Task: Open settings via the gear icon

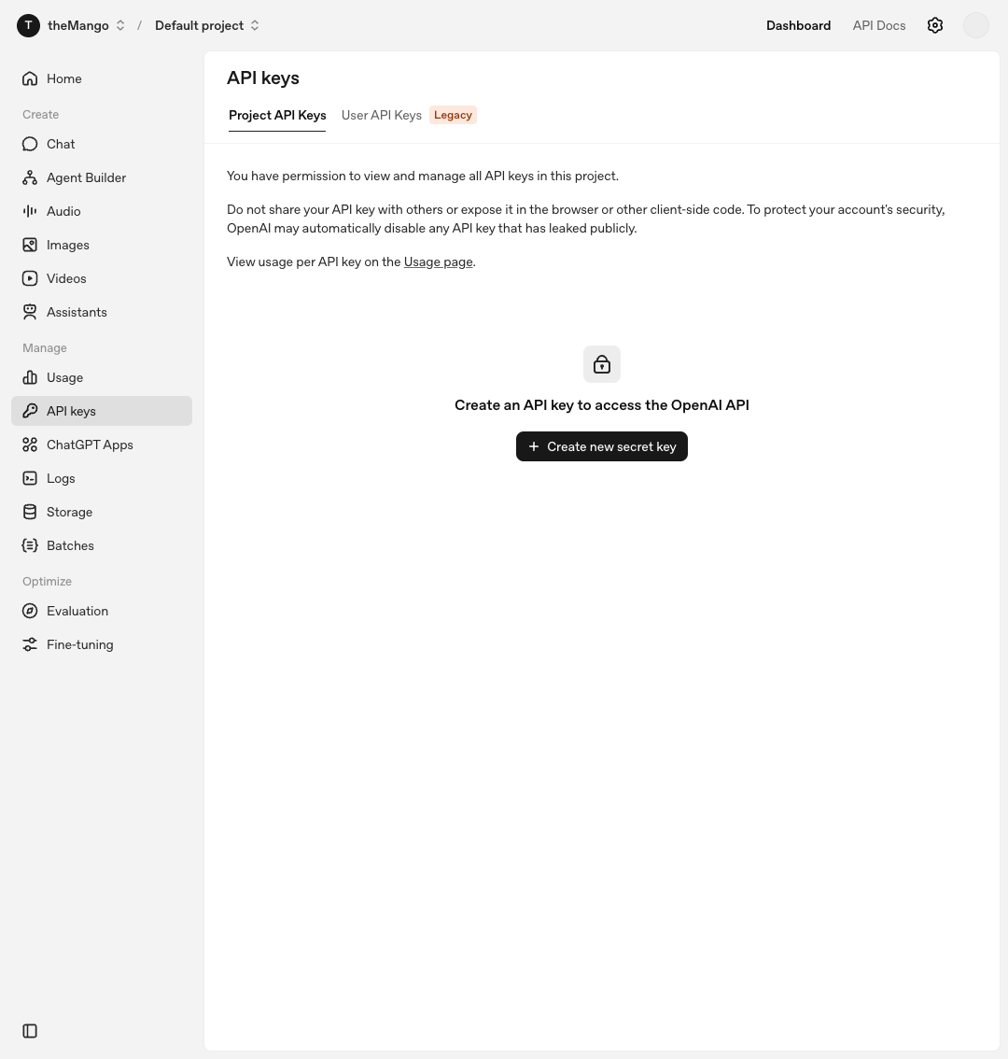Action: coord(934,25)
